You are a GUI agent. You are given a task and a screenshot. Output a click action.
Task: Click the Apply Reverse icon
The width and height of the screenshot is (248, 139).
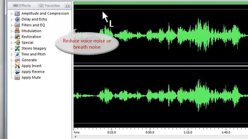click(x=17, y=72)
